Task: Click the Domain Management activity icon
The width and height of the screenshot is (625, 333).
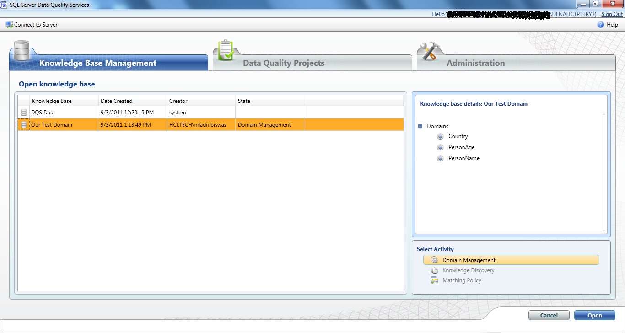Action: 434,260
